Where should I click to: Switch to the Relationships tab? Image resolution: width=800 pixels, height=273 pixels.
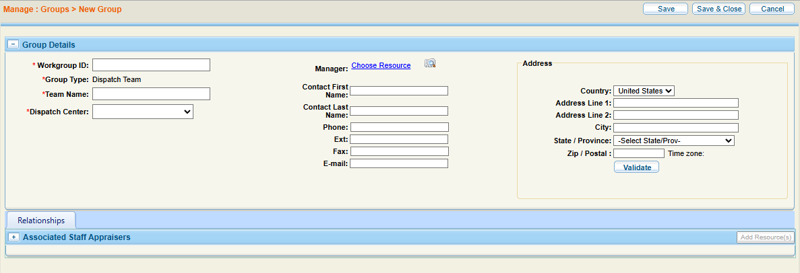pos(41,220)
